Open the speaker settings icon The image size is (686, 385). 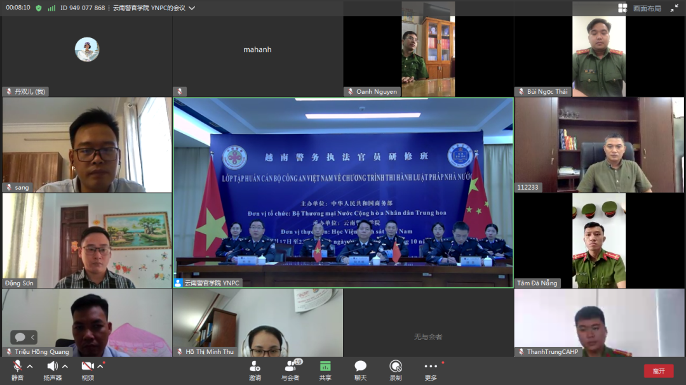pyautogui.click(x=52, y=367)
